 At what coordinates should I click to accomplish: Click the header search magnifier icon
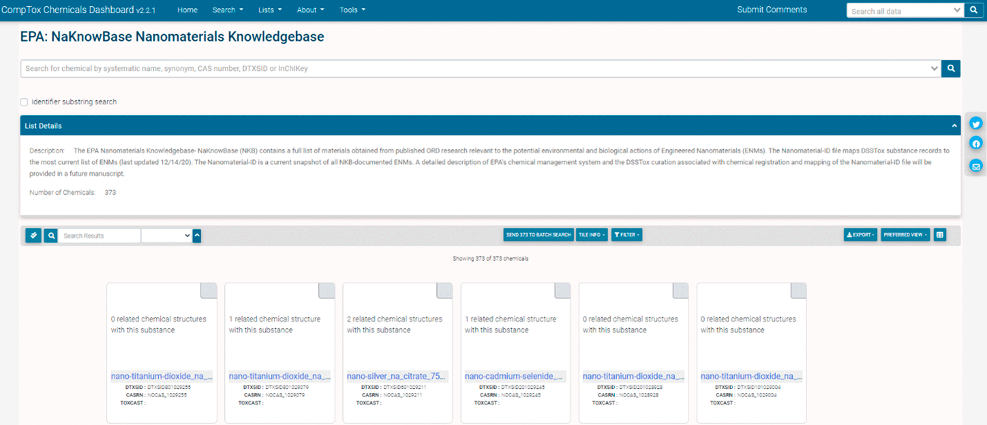click(973, 10)
